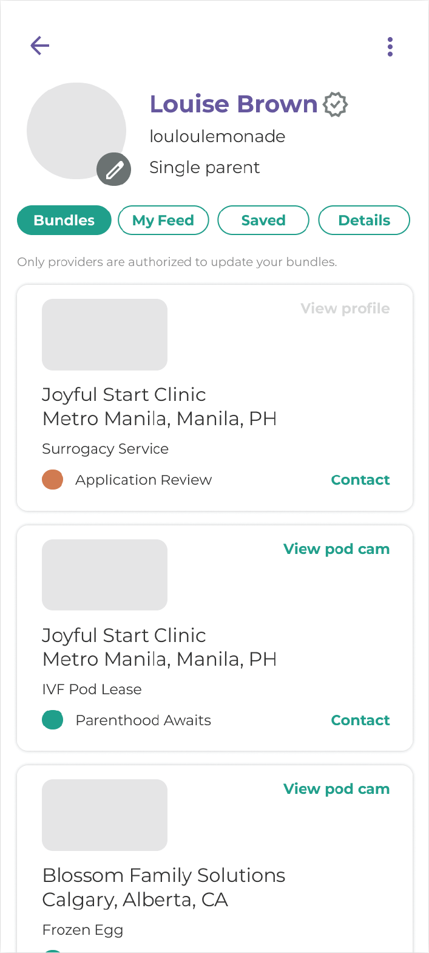This screenshot has width=429, height=953.
Task: View pod cam for IVF Pod Lease
Action: pos(337,549)
